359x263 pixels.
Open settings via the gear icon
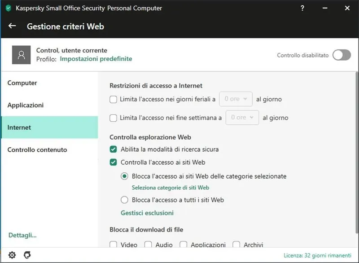[x=12, y=255]
